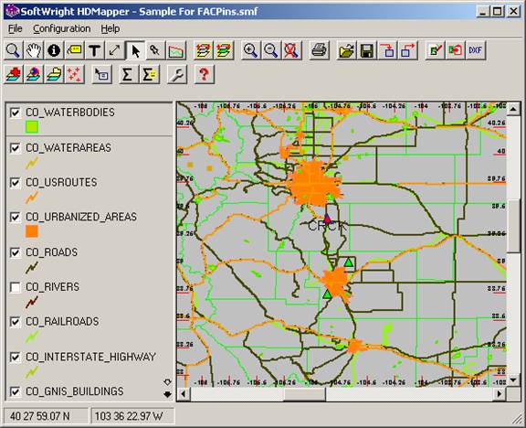Viewport: 526px width, 428px height.
Task: Click the Sigma with smiley face icon
Action: tap(149, 74)
